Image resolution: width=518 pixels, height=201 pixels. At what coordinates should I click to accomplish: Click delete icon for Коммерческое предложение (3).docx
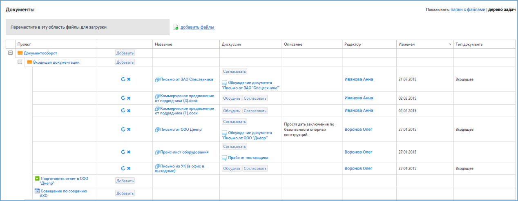click(x=129, y=98)
